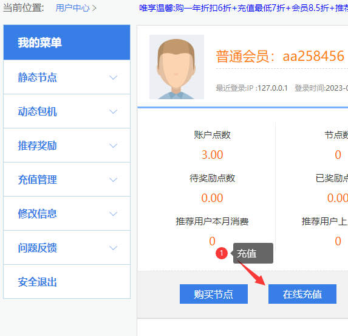The height and width of the screenshot is (336, 348).
Task: Click the user avatar picture
Action: [x=177, y=67]
